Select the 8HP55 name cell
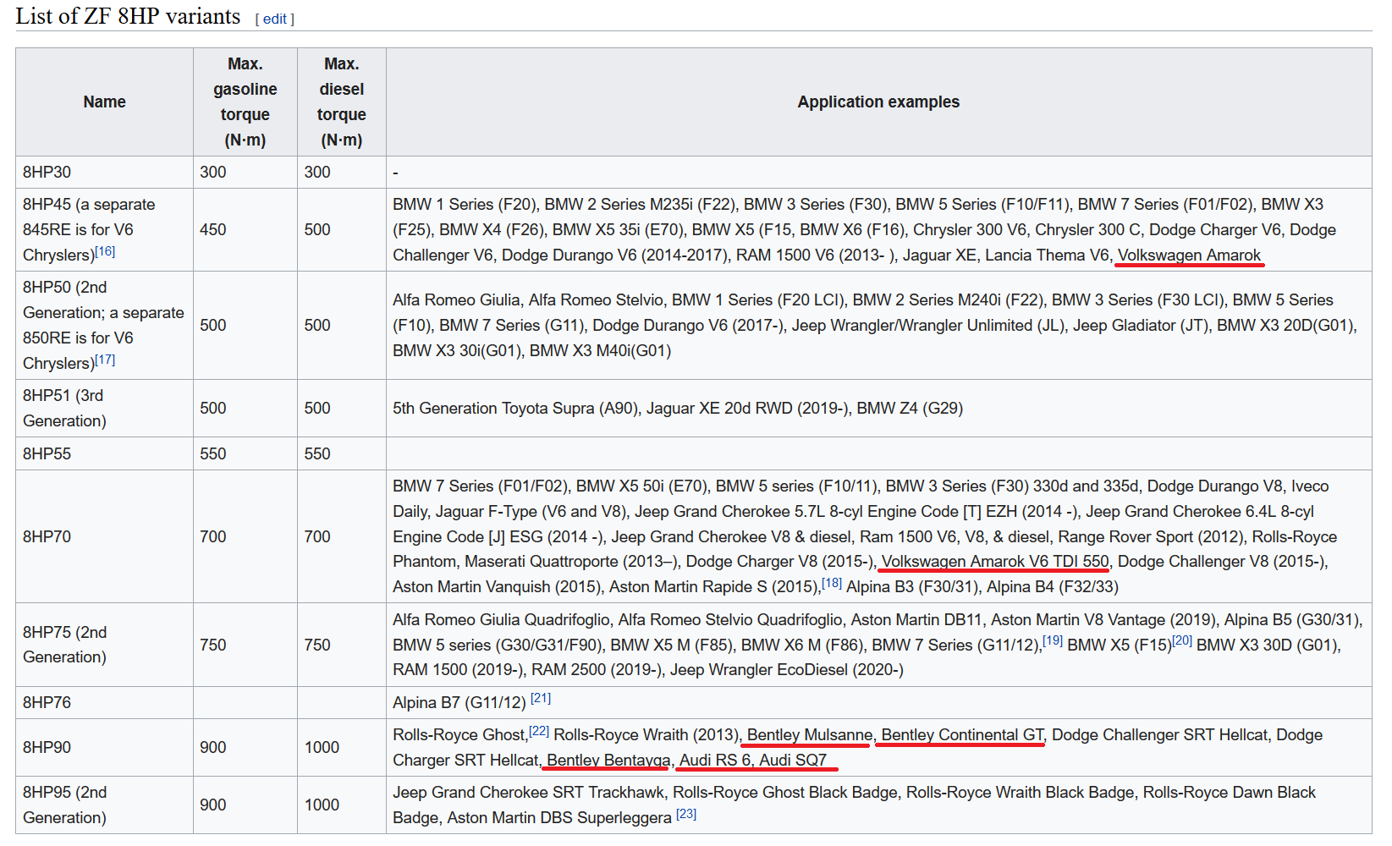1392x846 pixels. (104, 453)
